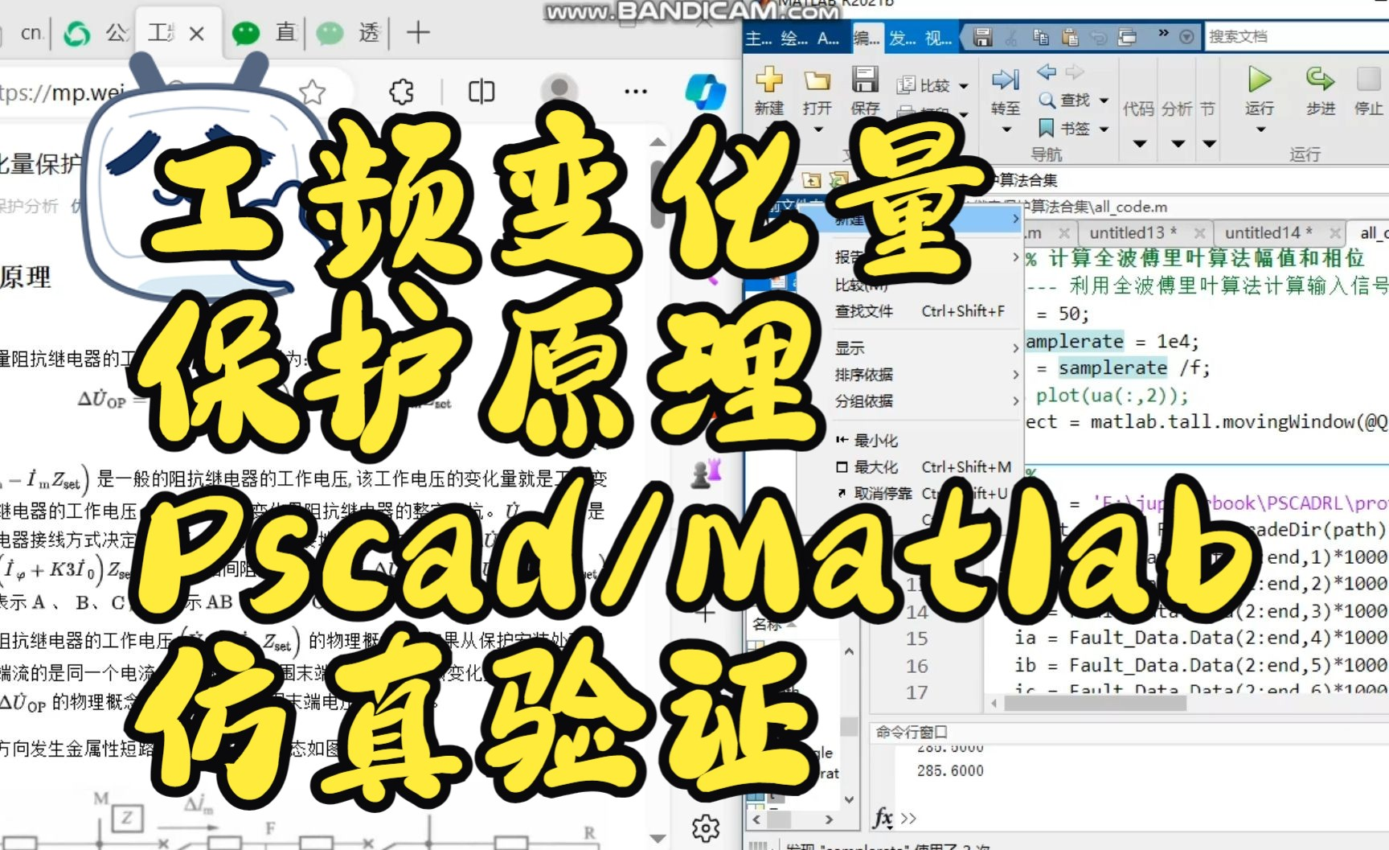Open a file using the 打开 icon

coord(817,80)
